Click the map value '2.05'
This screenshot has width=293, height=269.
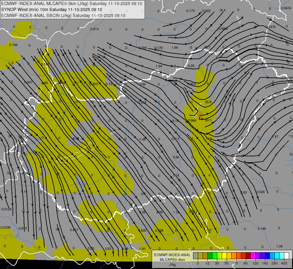[91, 248]
